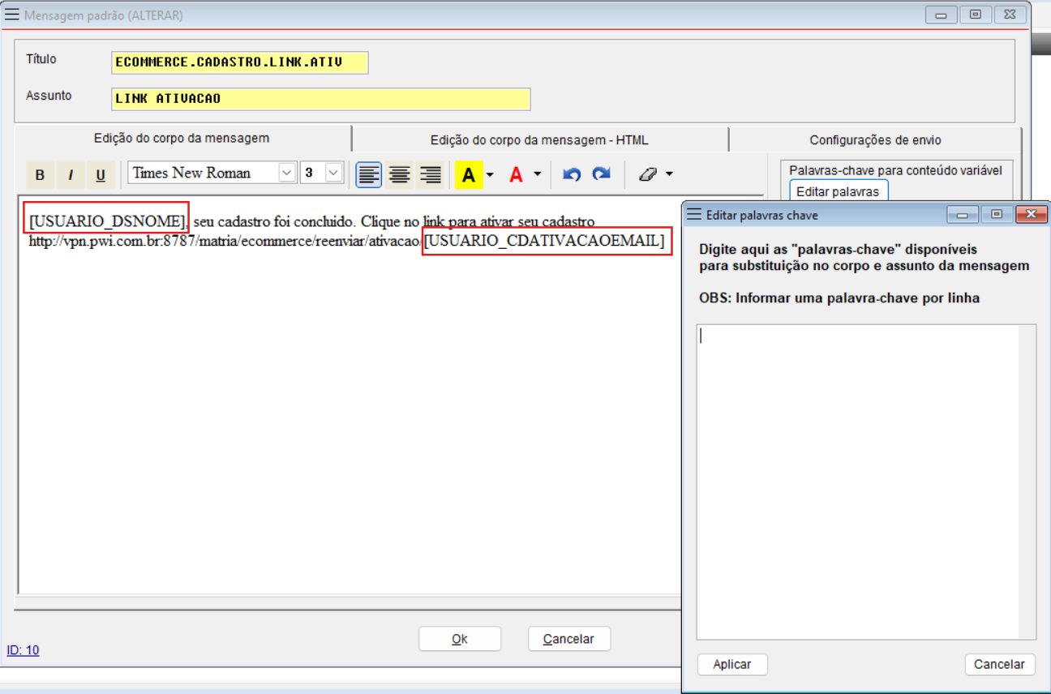Align text to the left
This screenshot has height=694, width=1051.
[x=369, y=174]
